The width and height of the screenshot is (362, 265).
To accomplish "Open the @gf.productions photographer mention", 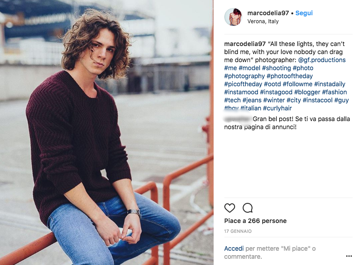I will click(322, 60).
